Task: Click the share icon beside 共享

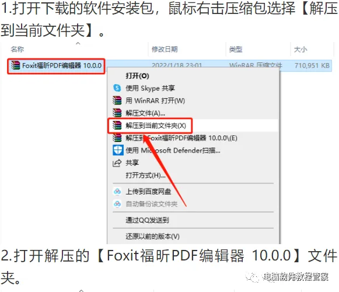Action: (117, 163)
